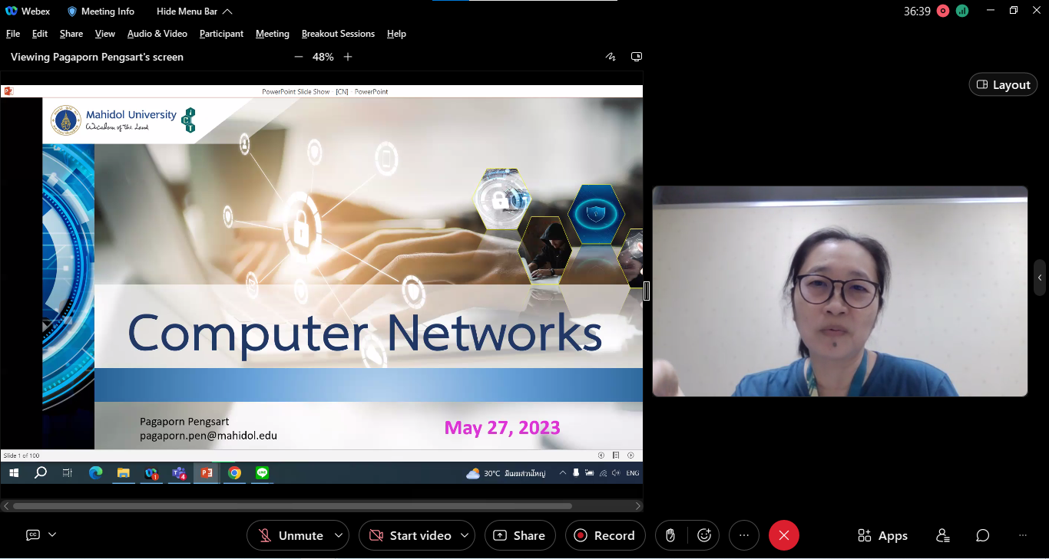The image size is (1049, 559).
Task: Click the raise hand icon
Action: tap(670, 535)
